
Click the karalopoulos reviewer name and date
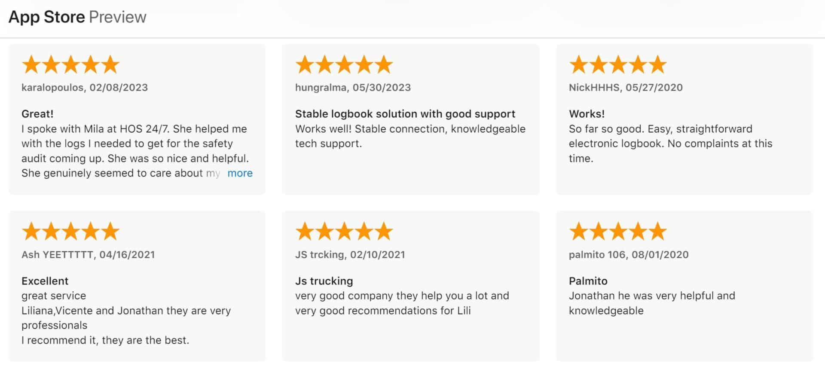tap(84, 88)
